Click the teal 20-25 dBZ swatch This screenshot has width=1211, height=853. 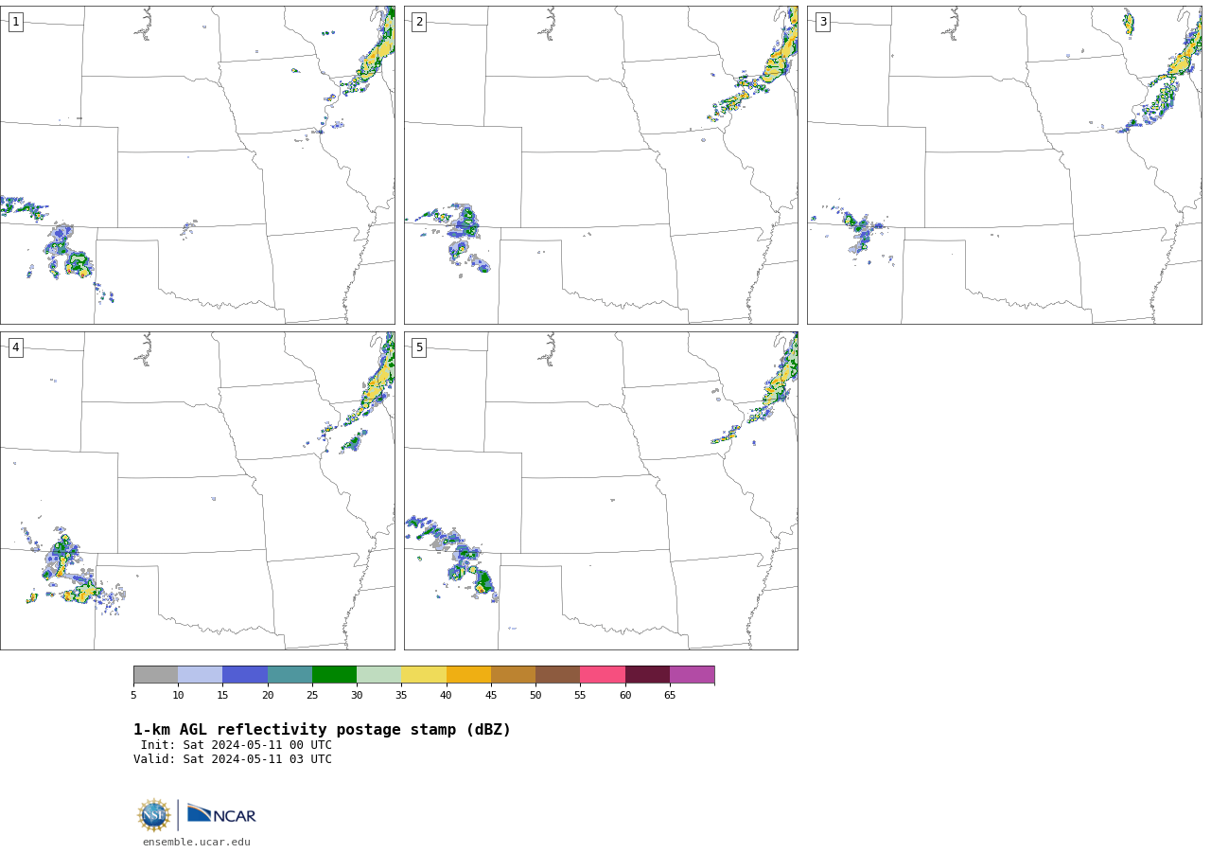point(290,675)
